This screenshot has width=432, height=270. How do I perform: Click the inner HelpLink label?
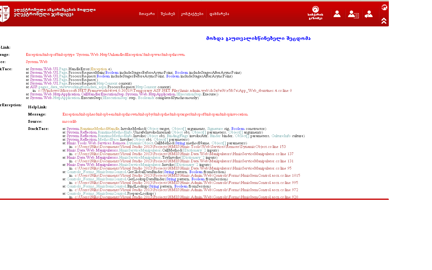click(37, 107)
